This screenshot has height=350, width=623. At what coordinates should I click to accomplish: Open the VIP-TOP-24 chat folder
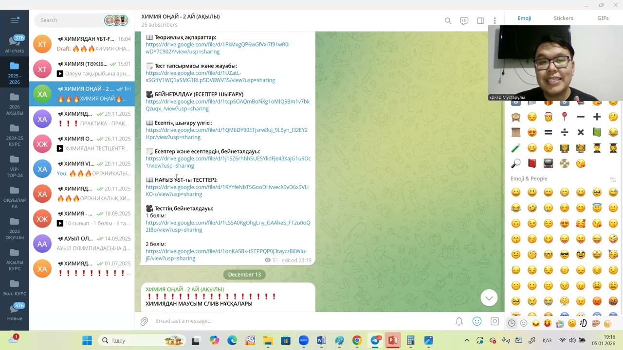(15, 165)
